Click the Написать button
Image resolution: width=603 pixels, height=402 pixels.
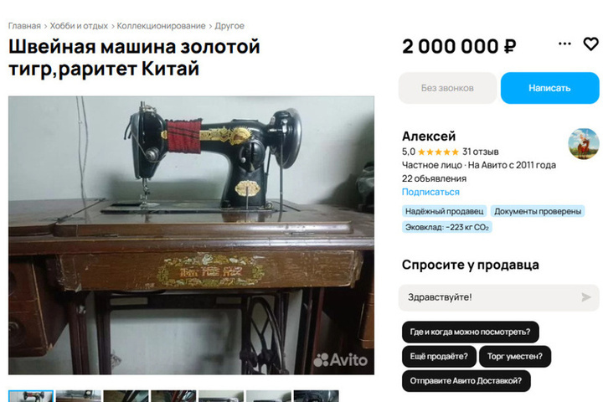549,88
